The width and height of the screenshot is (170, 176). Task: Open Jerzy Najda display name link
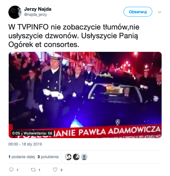[x=38, y=9]
